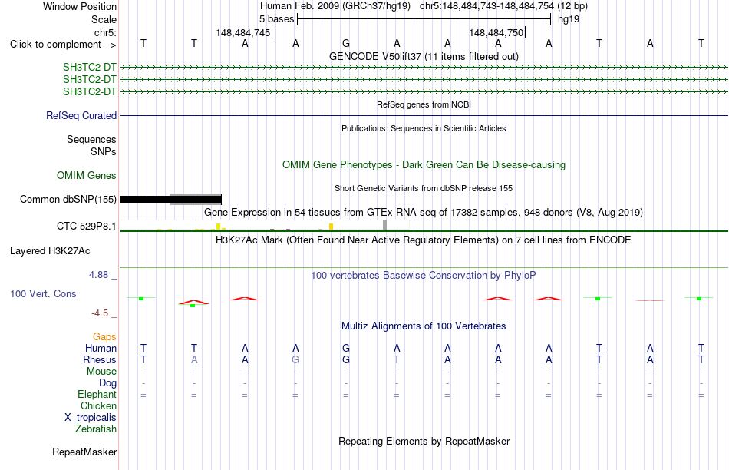Click the faded A in the Rhesus row
This screenshot has height=470, width=729.
coord(194,359)
